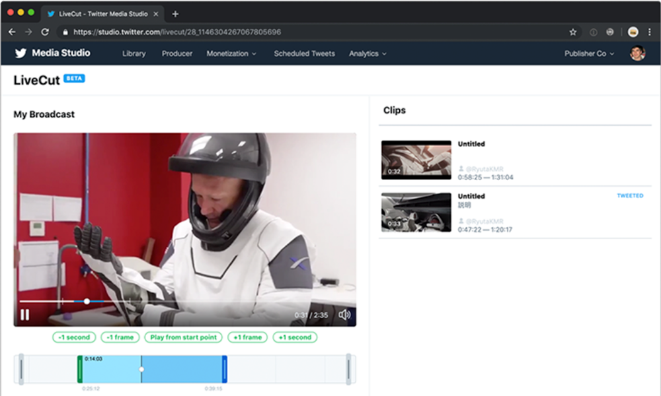661x396 pixels.
Task: Click the -1 second button
Action: (x=74, y=337)
